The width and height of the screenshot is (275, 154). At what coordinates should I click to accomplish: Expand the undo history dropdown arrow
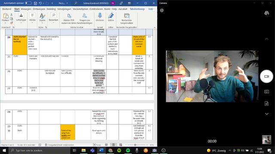43,3
